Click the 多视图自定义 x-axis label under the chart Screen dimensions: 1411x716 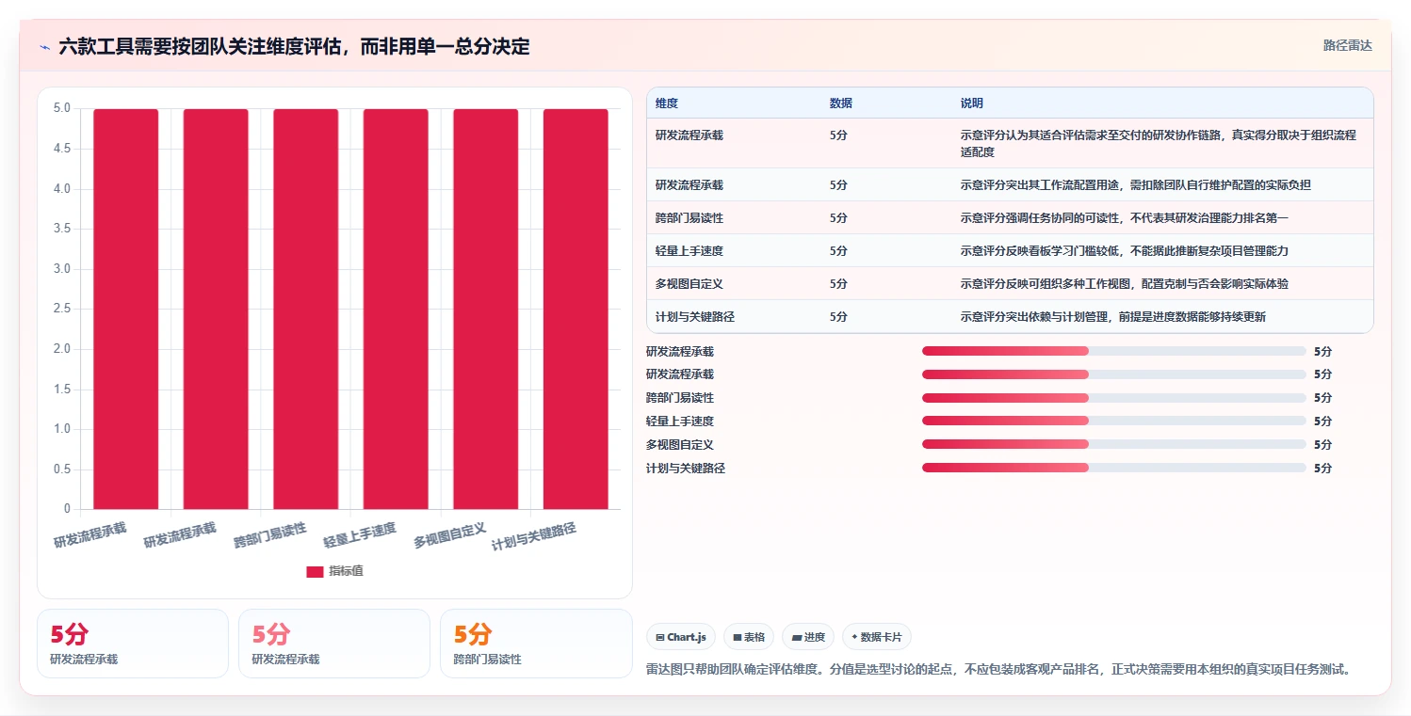(x=450, y=535)
